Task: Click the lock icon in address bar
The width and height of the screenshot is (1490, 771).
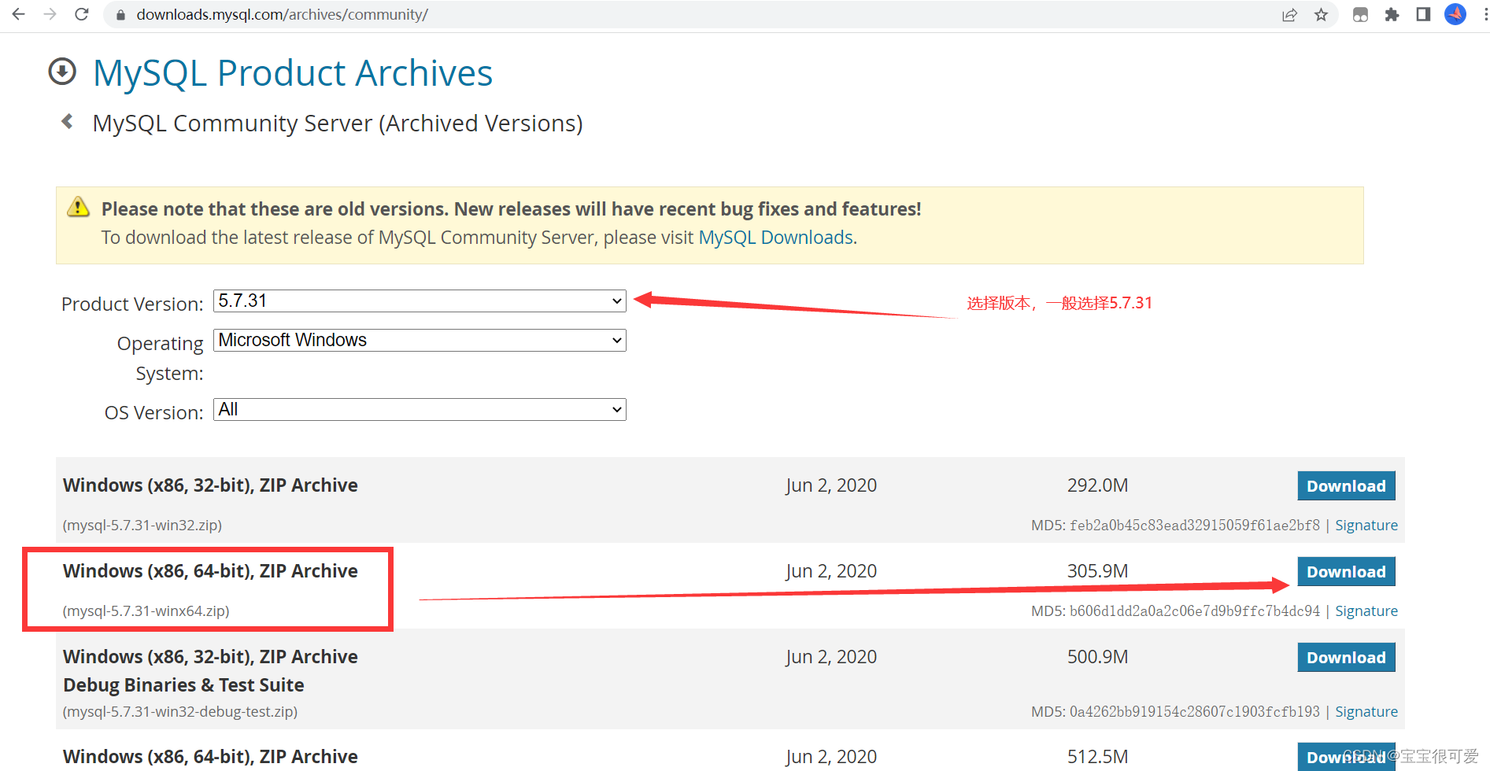Action: 120,15
